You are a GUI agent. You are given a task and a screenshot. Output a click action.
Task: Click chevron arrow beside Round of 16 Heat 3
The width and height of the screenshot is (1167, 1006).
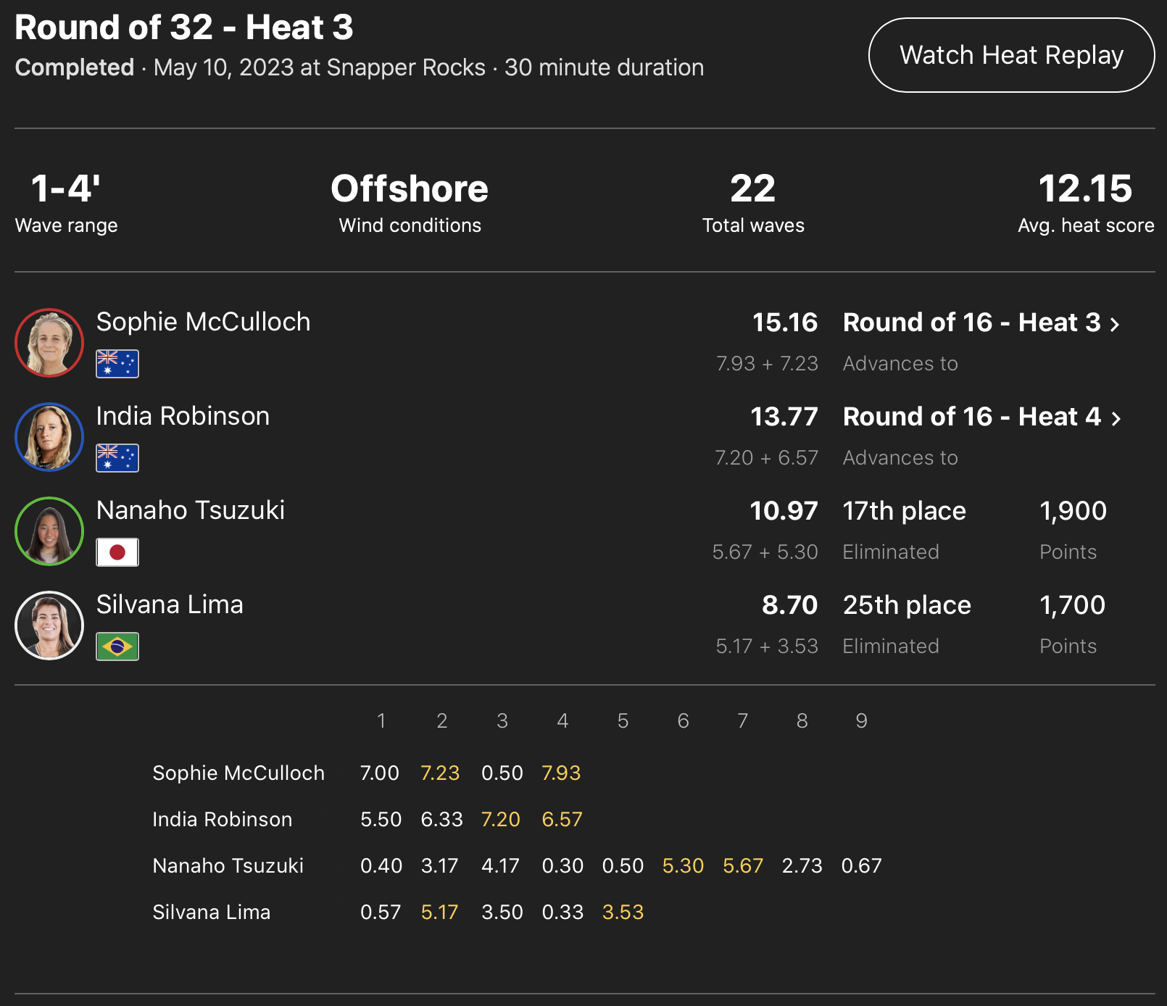1116,324
